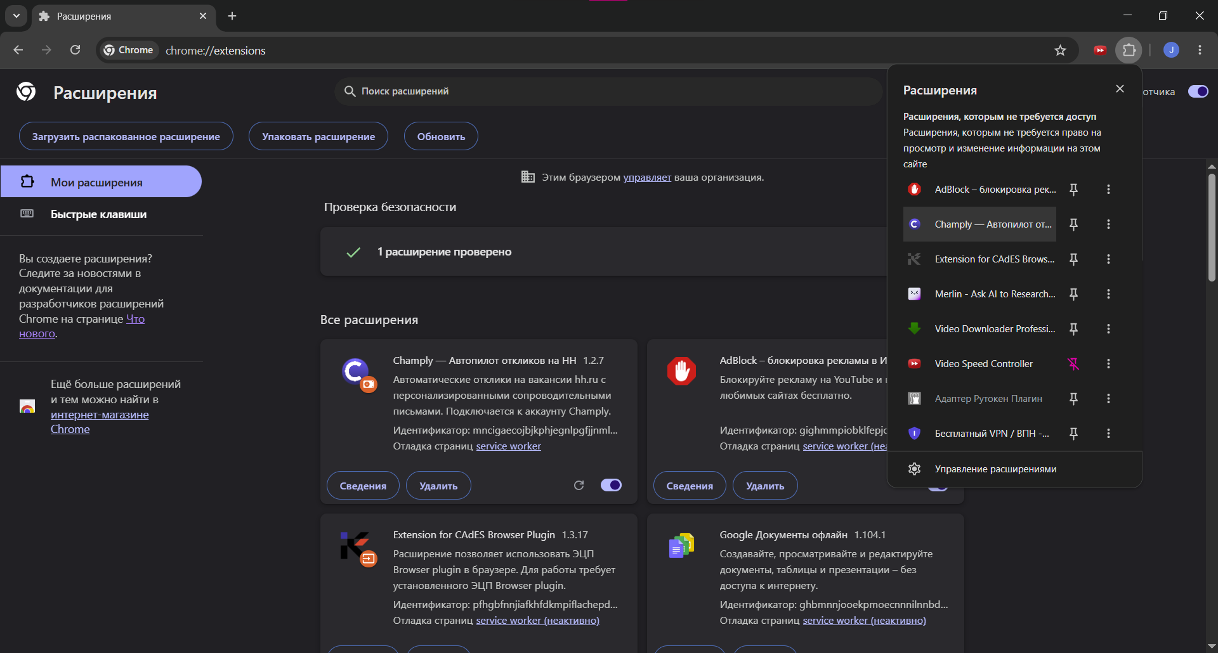Open a new tab
The image size is (1218, 653).
click(232, 16)
